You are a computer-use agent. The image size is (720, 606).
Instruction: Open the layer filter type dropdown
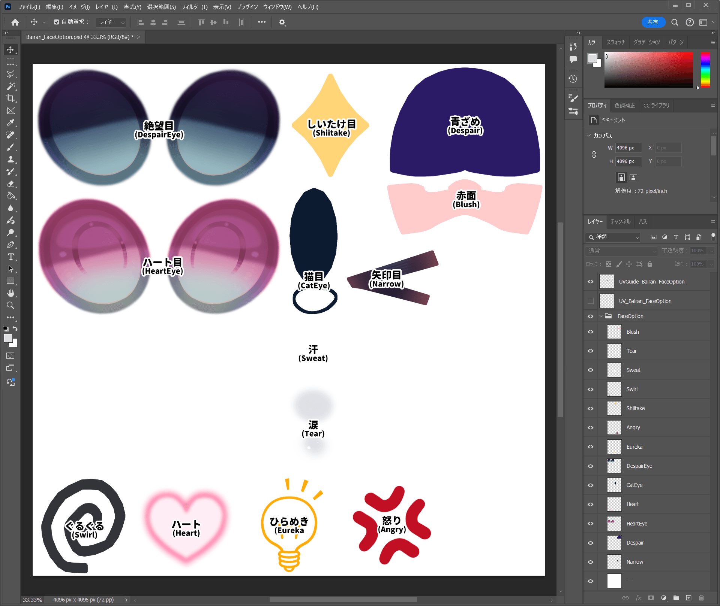613,237
